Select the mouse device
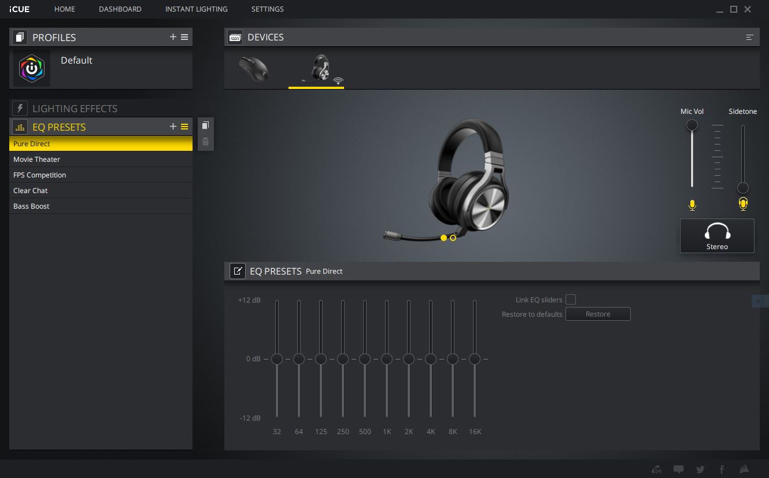Viewport: 769px width, 478px height. [x=254, y=69]
